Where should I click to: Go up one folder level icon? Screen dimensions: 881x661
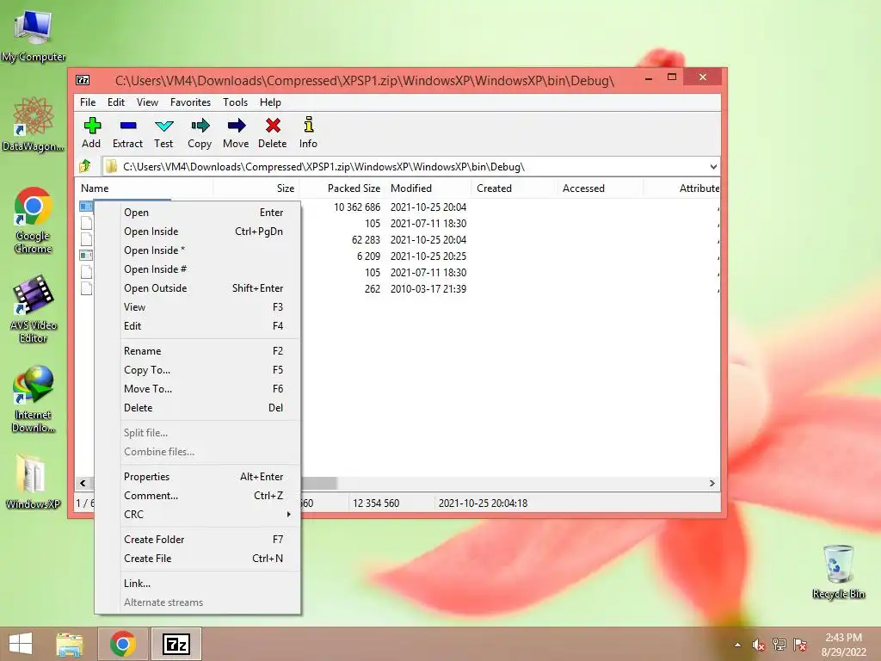85,166
